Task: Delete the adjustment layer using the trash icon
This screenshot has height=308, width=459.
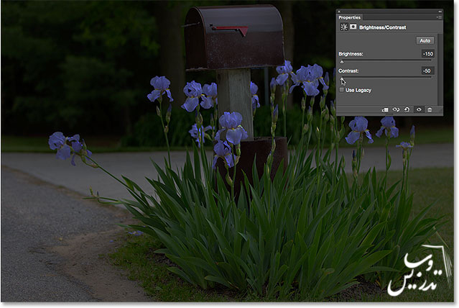Action: click(x=430, y=109)
